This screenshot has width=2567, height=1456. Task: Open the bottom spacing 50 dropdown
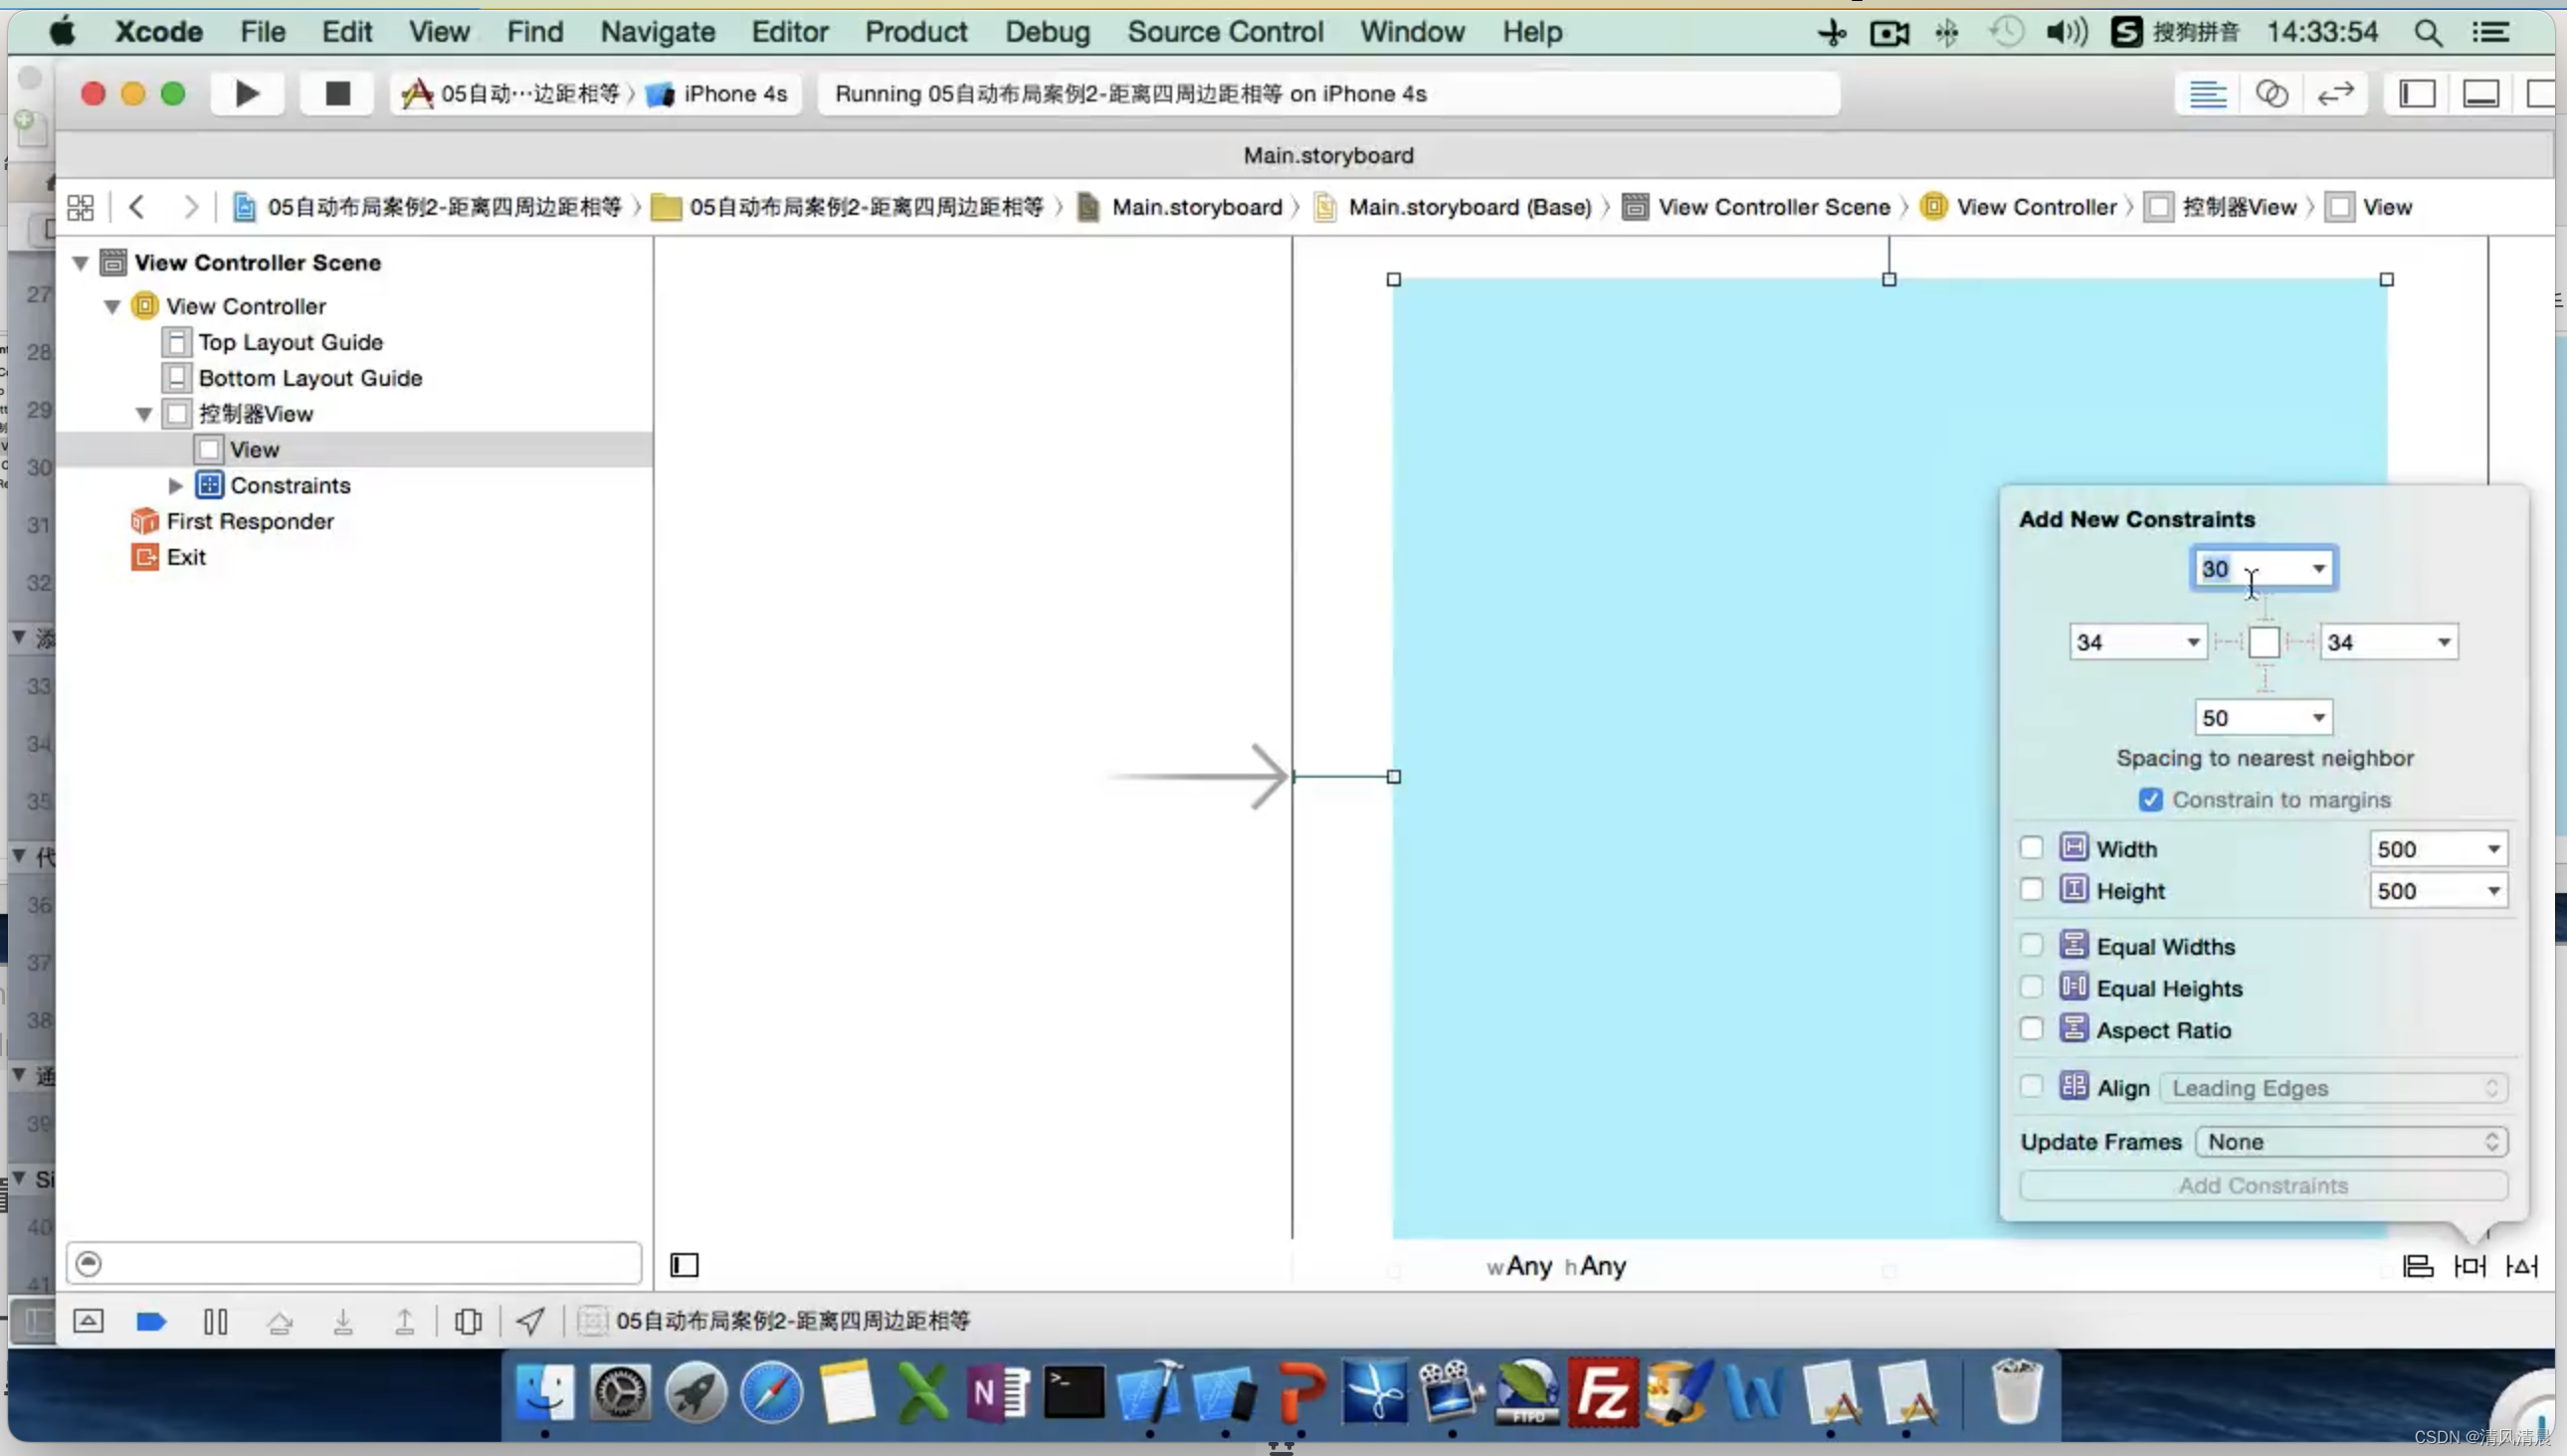2318,718
